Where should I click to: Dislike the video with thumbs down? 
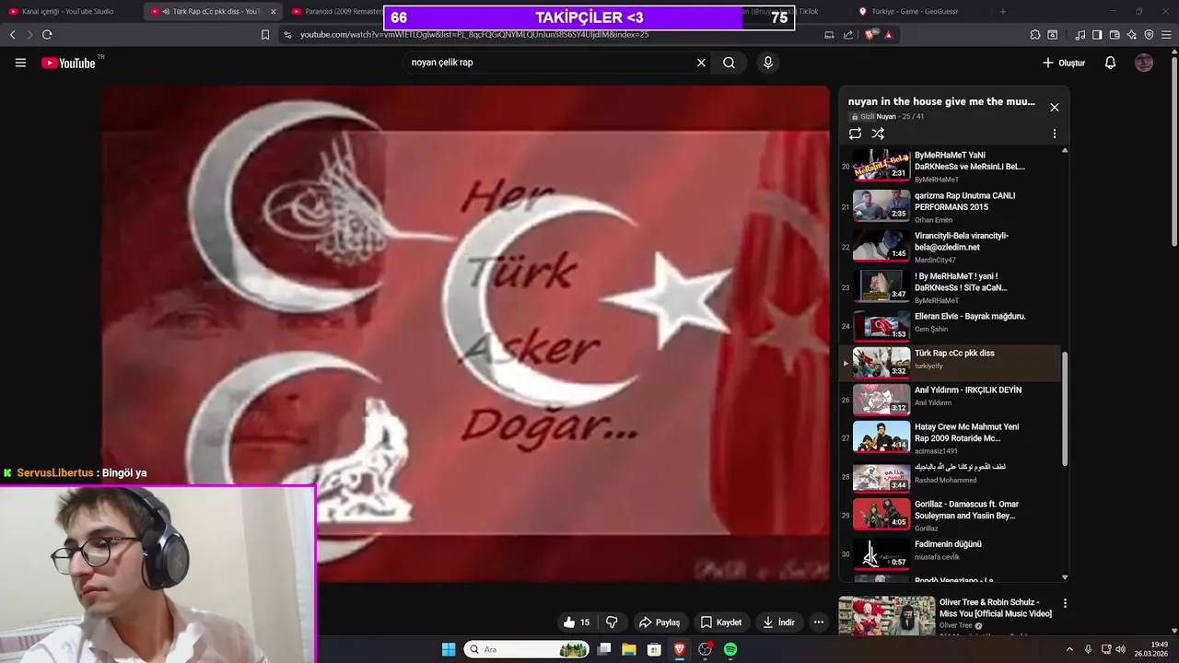[612, 622]
